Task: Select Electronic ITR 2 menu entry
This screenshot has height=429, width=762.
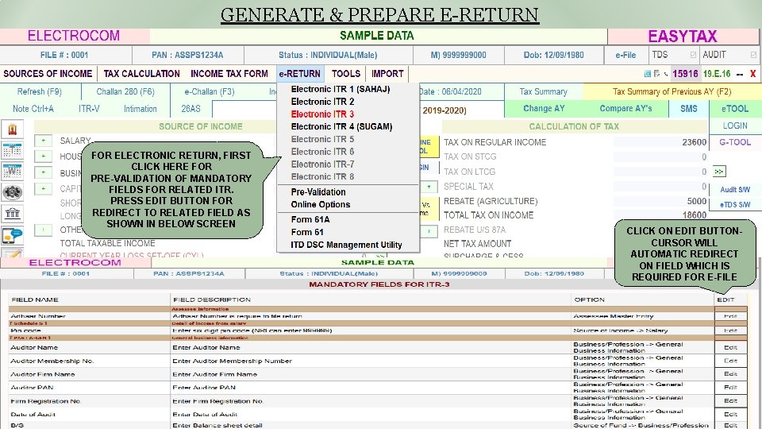Action: pyautogui.click(x=322, y=102)
